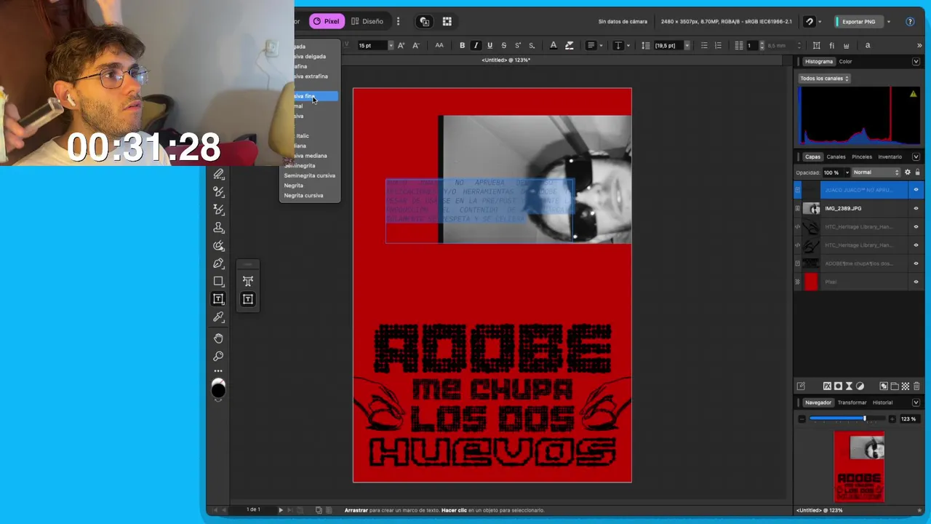Open the Normal blend mode dropdown
931x524 pixels.
tap(876, 172)
